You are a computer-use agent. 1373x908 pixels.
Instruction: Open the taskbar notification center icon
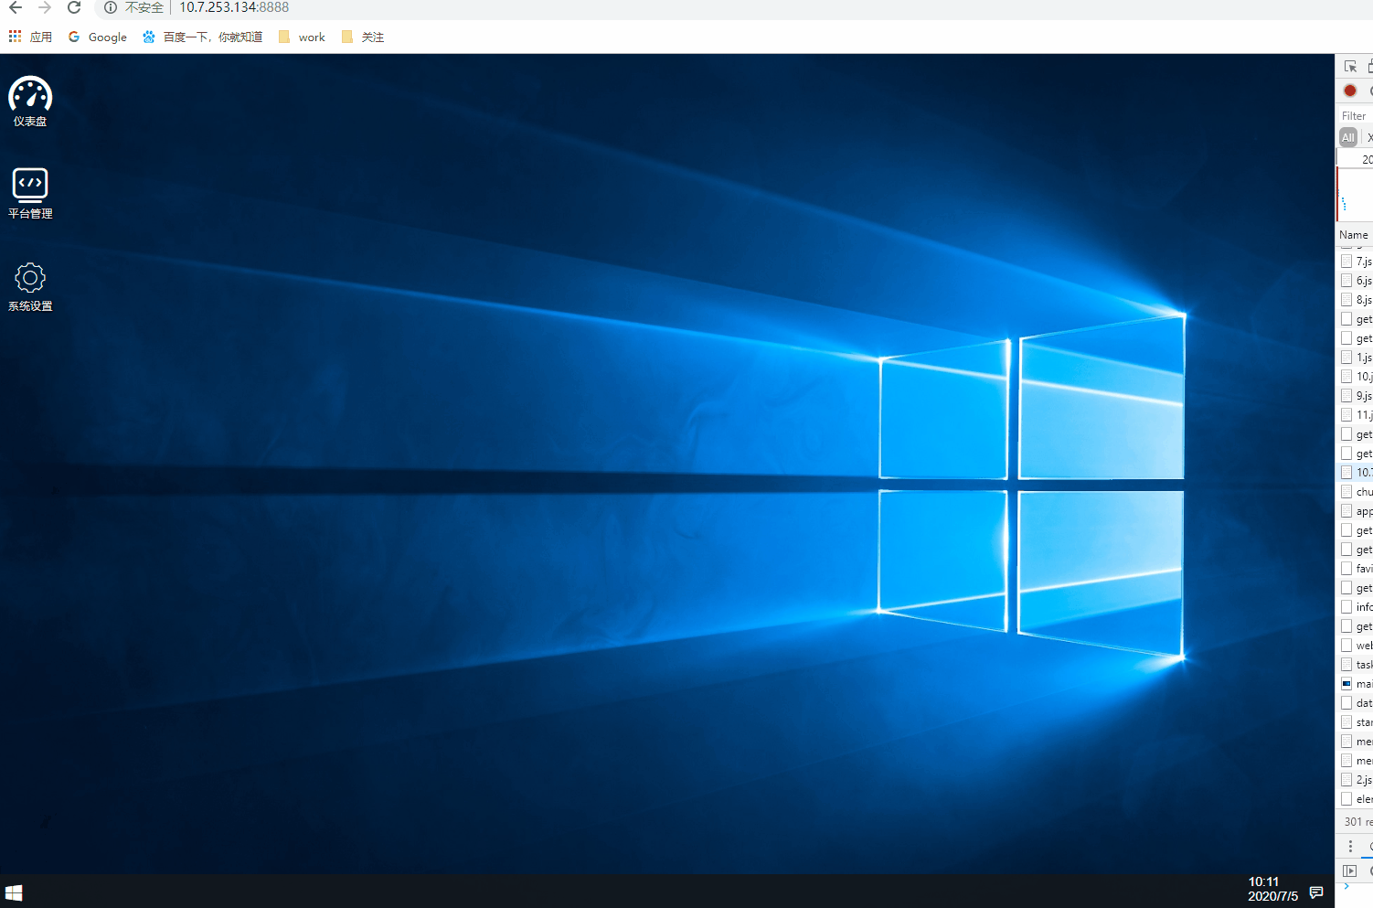[1316, 892]
